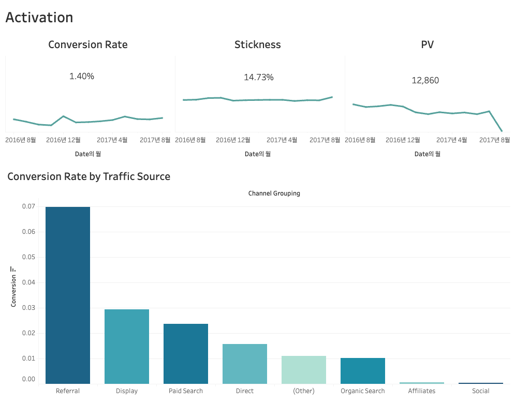Click the Conversion Rate line chart
The image size is (515, 404).
point(88,121)
